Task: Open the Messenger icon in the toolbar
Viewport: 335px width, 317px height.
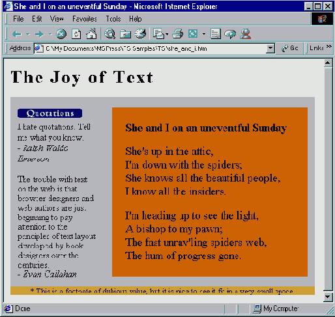Action: (246, 34)
